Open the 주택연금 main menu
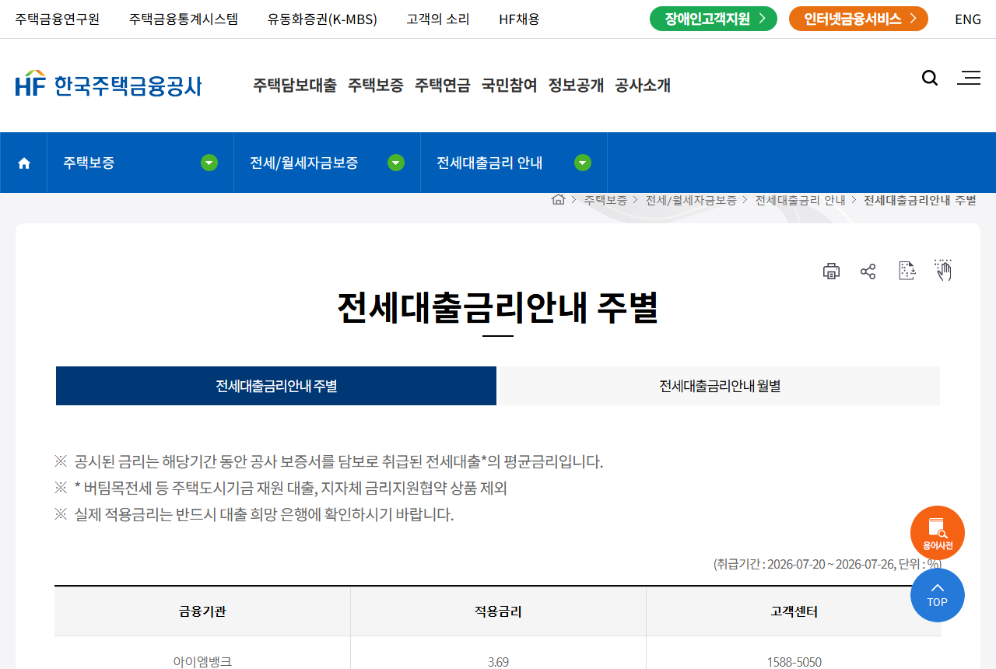 [x=443, y=86]
